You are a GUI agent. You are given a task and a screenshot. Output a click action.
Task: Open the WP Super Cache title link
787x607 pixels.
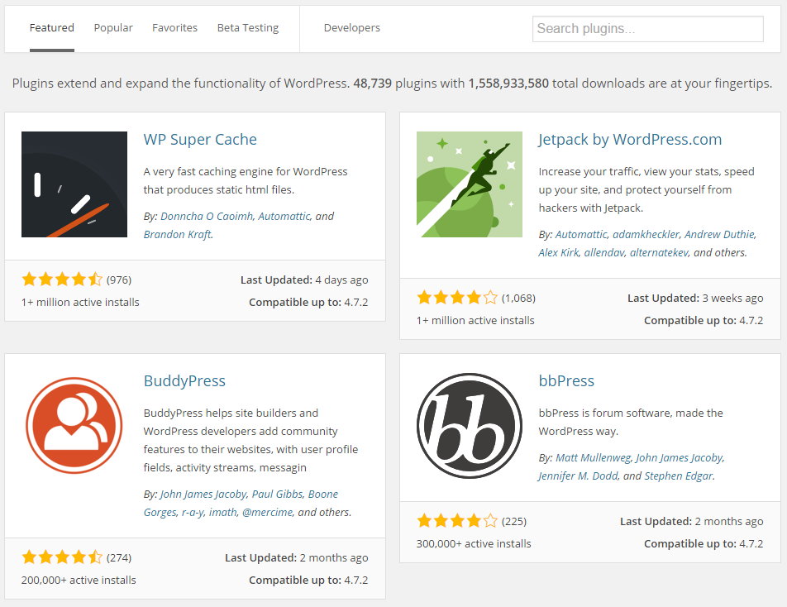200,139
